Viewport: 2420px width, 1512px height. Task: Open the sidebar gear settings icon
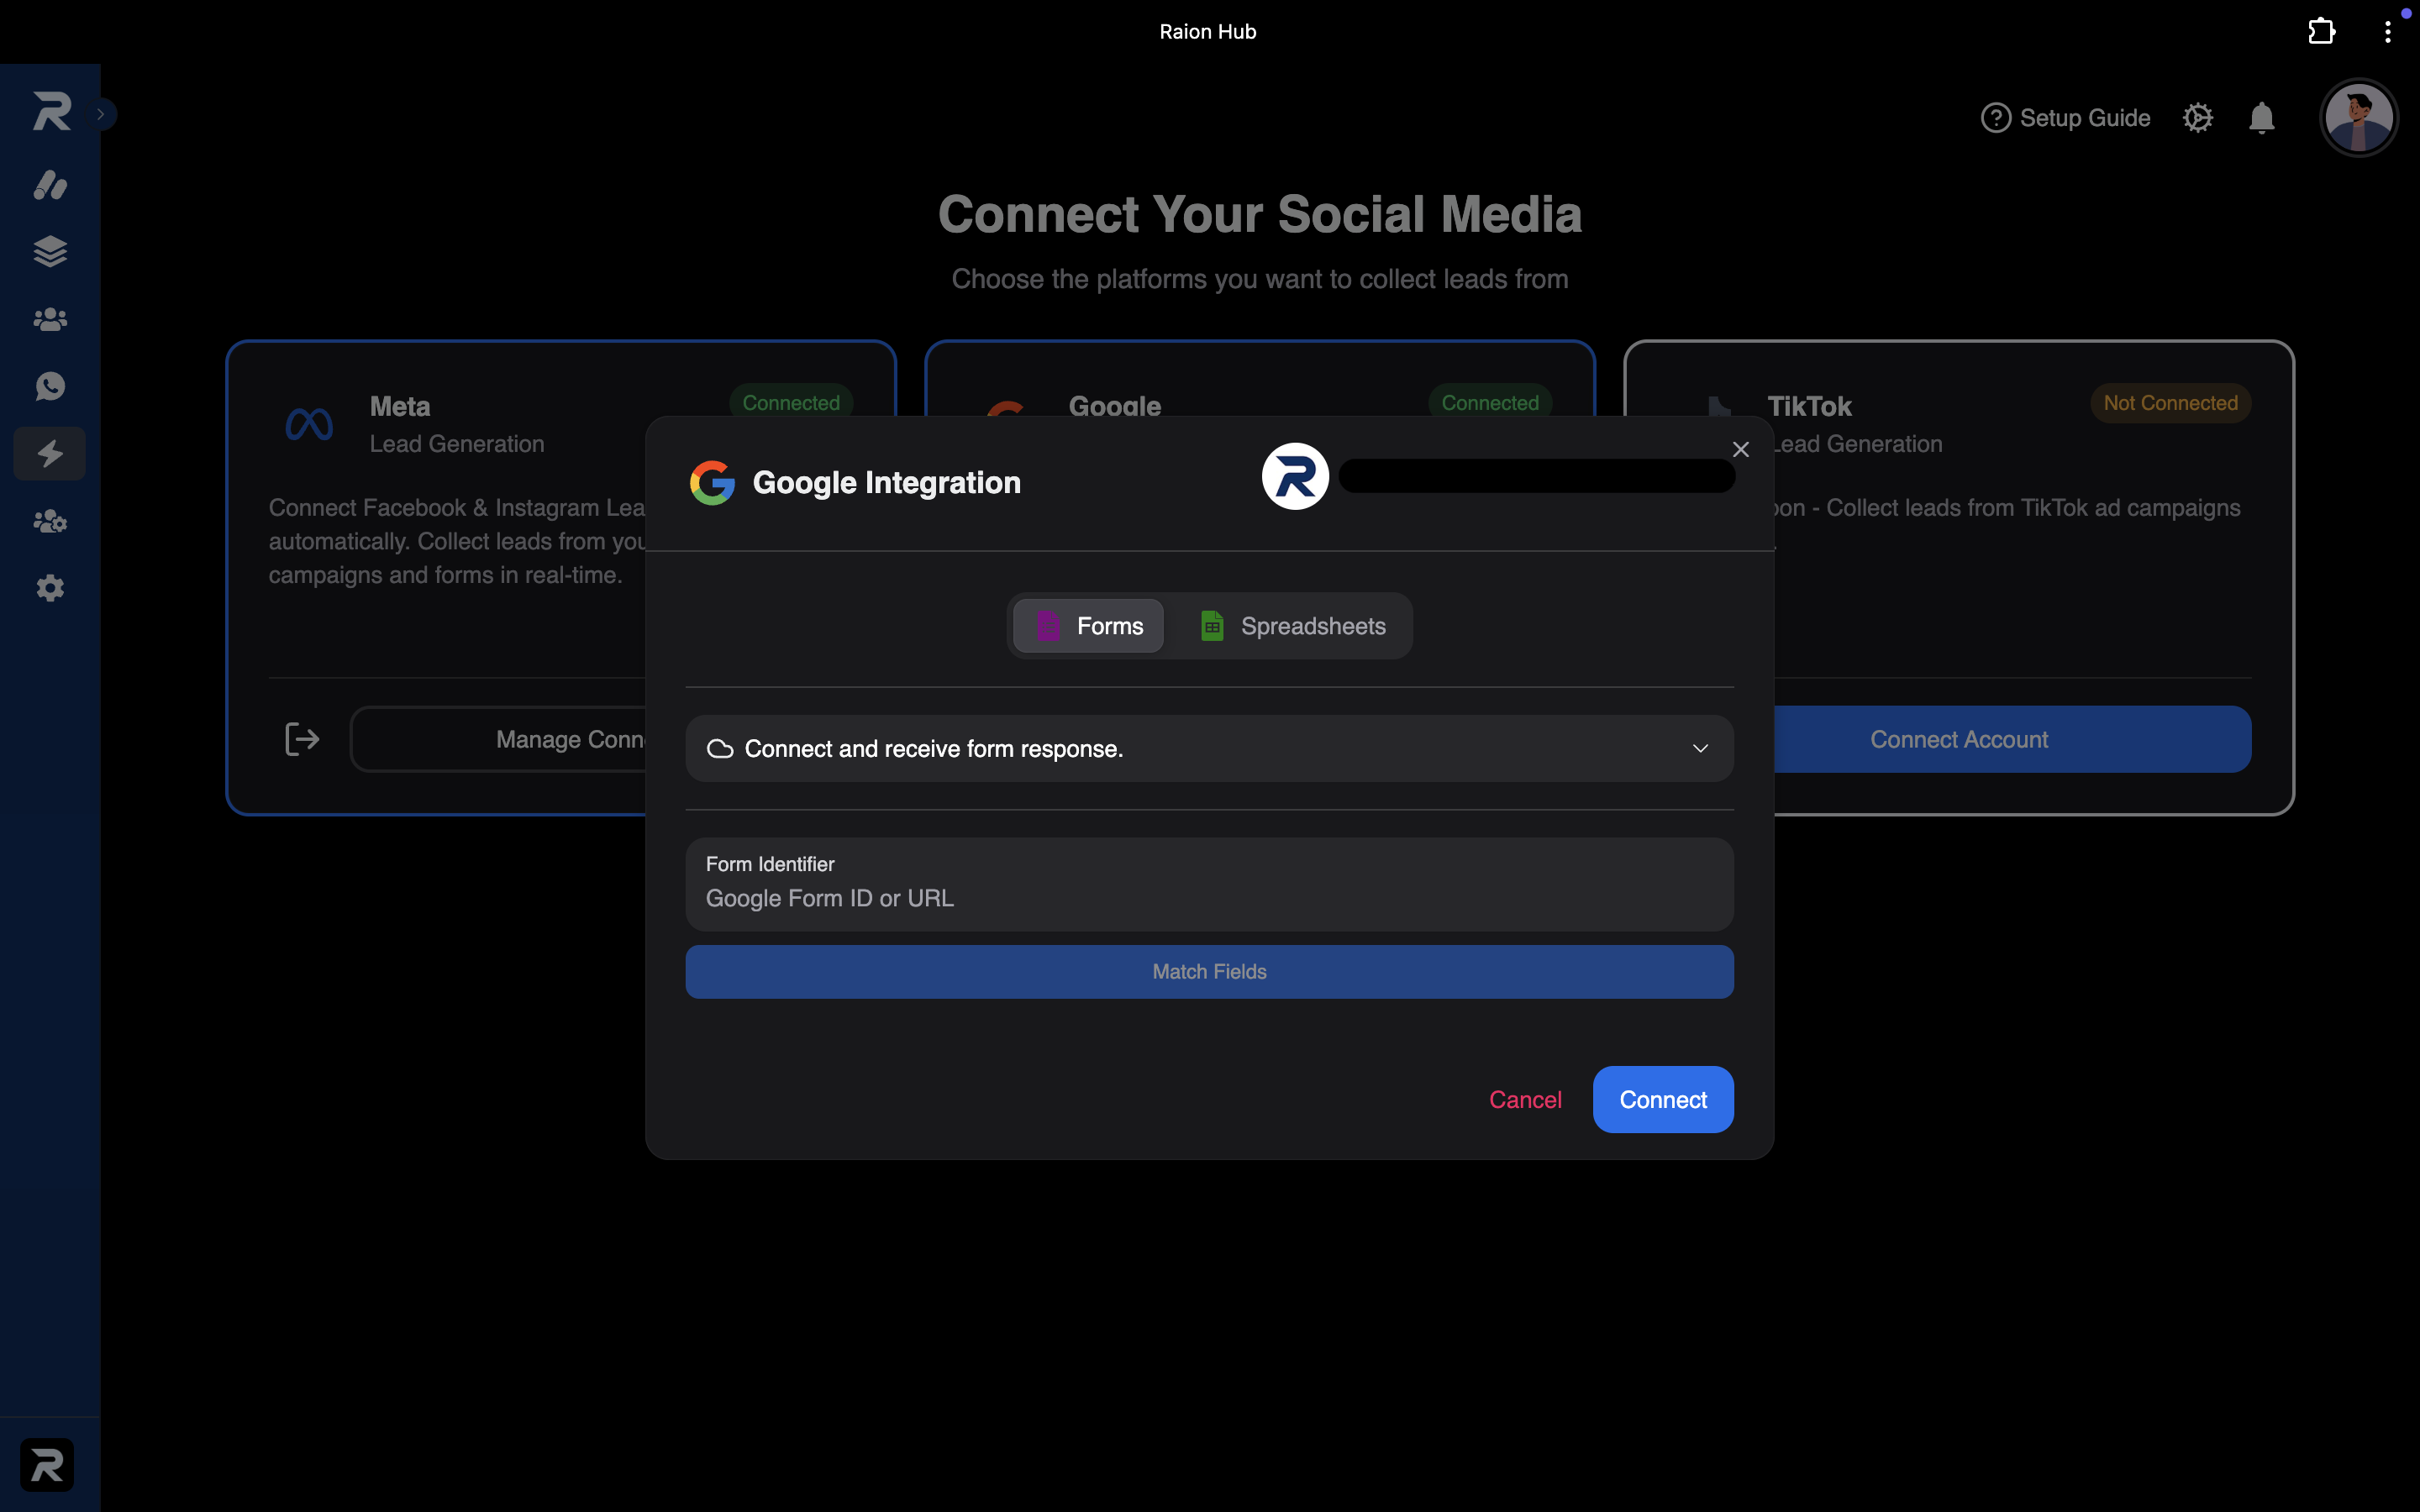point(50,588)
